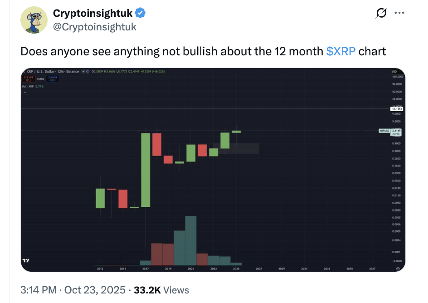Click the USD currency label on price axis

tap(394, 72)
